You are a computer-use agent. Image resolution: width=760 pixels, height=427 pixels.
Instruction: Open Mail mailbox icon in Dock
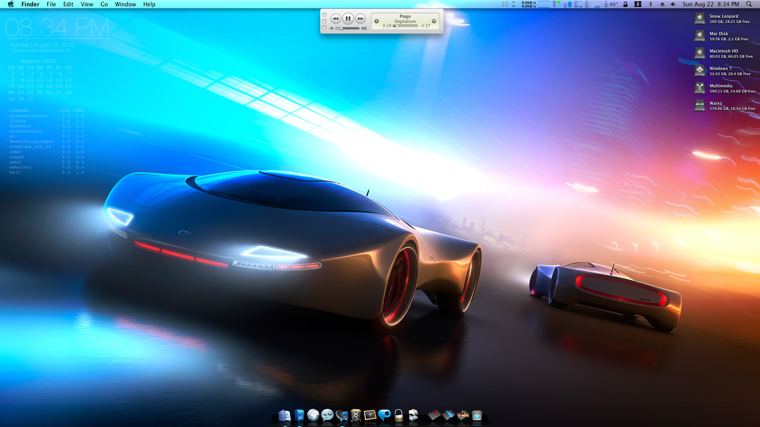click(299, 416)
